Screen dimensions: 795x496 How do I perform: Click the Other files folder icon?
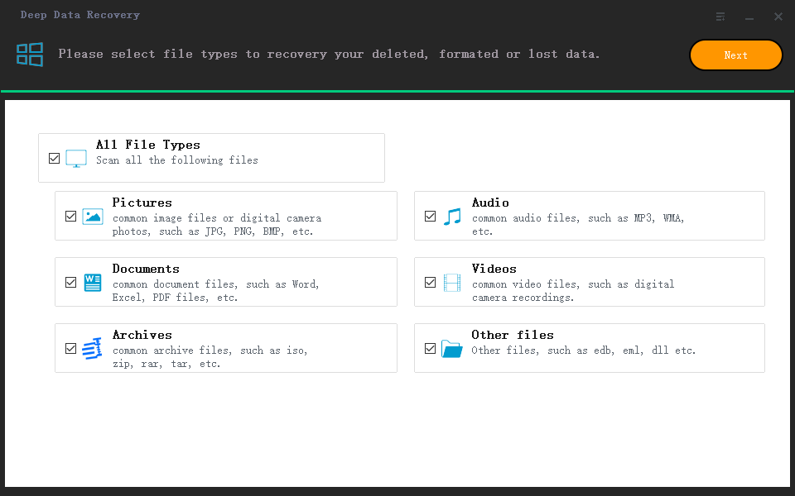point(451,349)
